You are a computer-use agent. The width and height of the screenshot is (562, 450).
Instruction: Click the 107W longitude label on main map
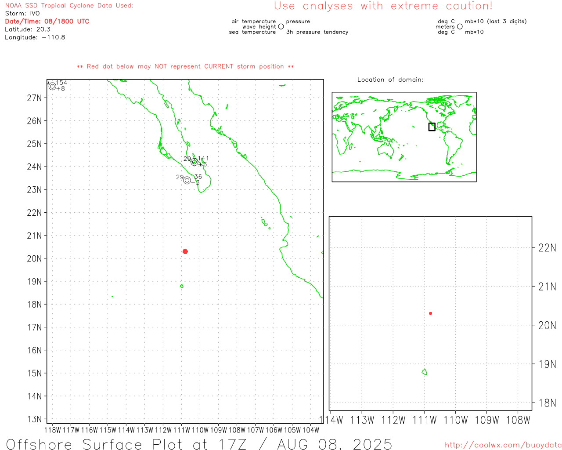[x=256, y=430]
